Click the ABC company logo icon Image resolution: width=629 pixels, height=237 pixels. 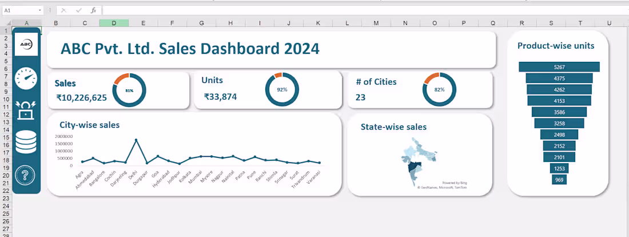tap(26, 44)
